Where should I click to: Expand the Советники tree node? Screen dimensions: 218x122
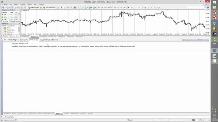[3, 32]
